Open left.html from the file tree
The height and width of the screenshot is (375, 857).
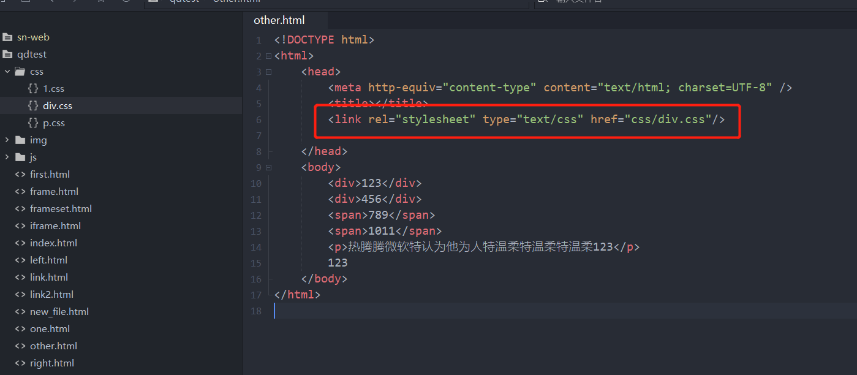tap(48, 260)
